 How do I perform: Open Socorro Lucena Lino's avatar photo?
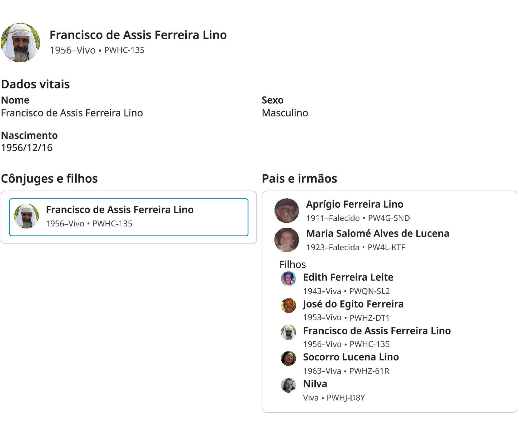click(288, 358)
